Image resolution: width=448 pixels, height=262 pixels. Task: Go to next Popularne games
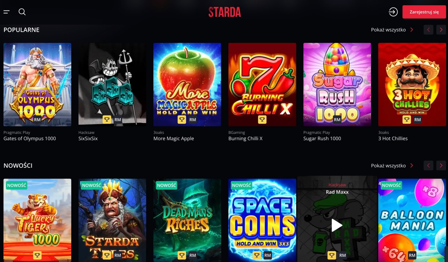coord(441,30)
